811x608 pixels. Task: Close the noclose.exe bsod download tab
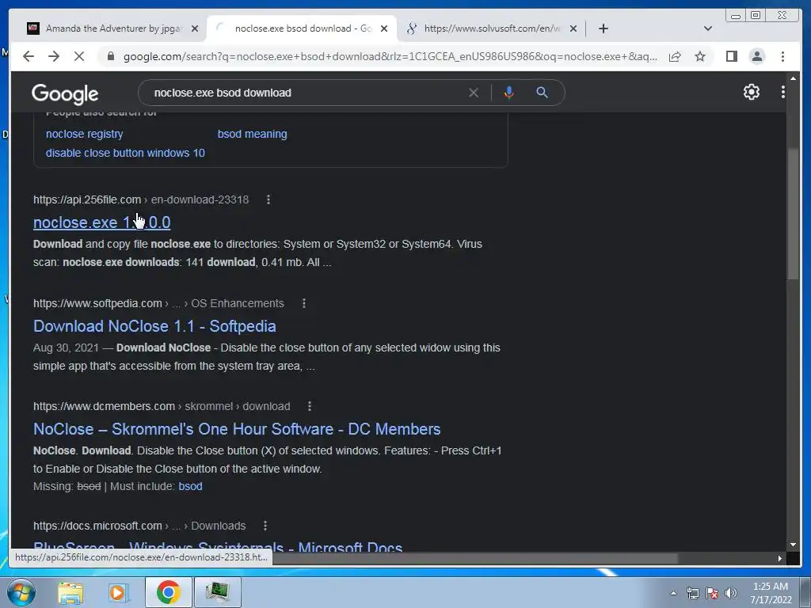click(x=384, y=28)
